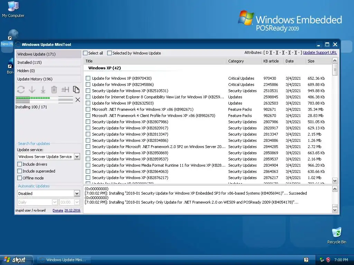Click the refresh/search updates icon
This screenshot has width=354, height=265.
(21, 89)
